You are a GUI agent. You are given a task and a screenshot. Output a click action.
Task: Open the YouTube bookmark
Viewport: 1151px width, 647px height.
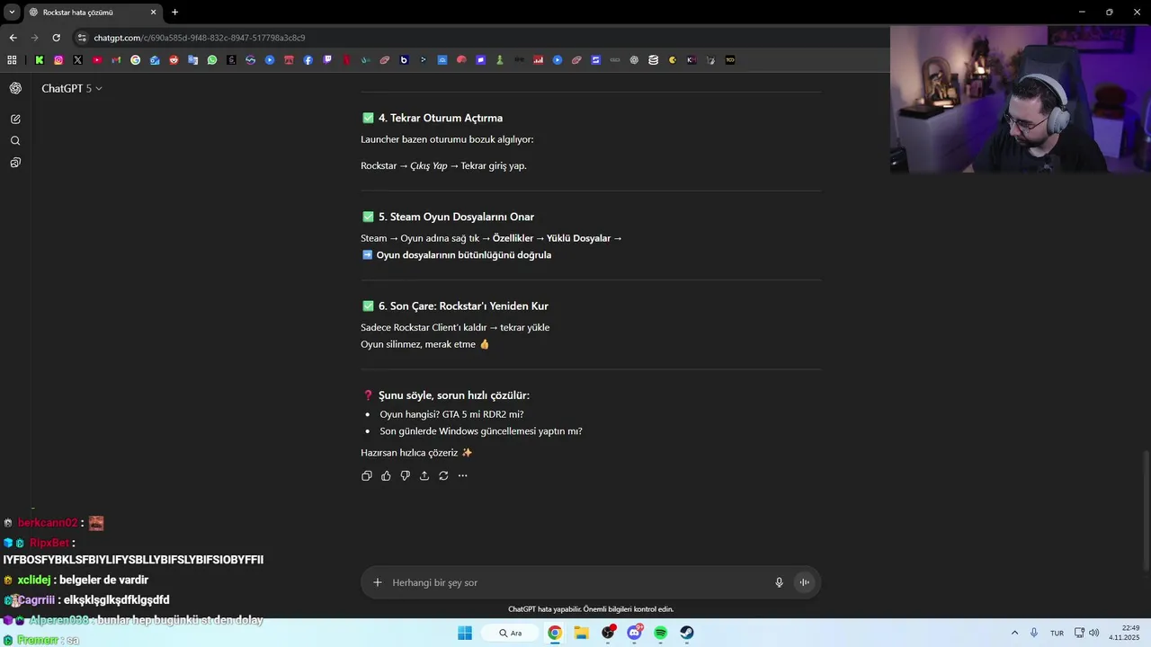[97, 60]
